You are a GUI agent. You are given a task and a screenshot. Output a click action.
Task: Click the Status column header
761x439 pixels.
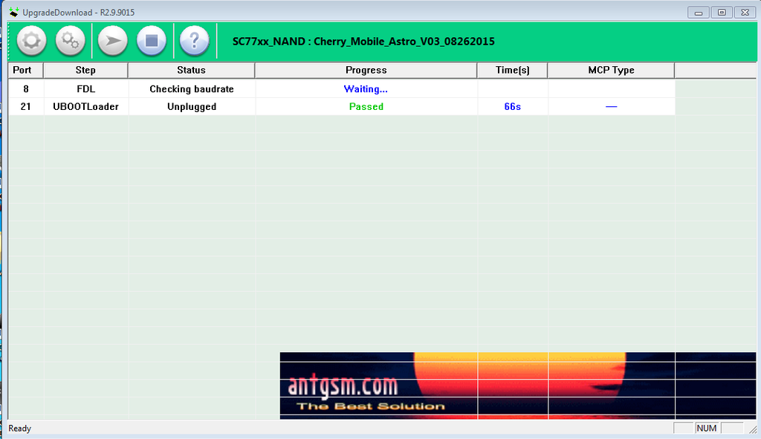click(191, 70)
